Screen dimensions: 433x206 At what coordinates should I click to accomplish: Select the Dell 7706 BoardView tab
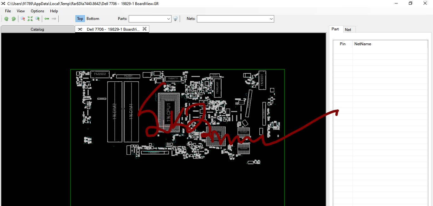[x=112, y=29]
